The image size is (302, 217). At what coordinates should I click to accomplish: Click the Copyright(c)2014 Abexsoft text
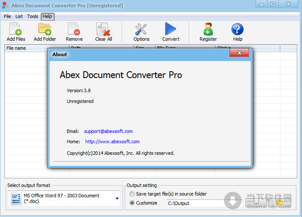coord(121,153)
